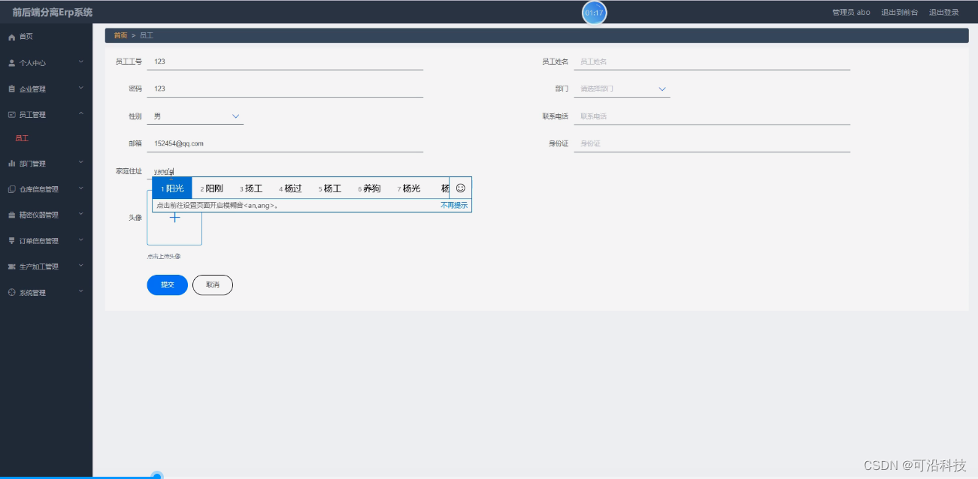The image size is (978, 479).
Task: Click the 员工工号 input field
Action: (x=285, y=62)
